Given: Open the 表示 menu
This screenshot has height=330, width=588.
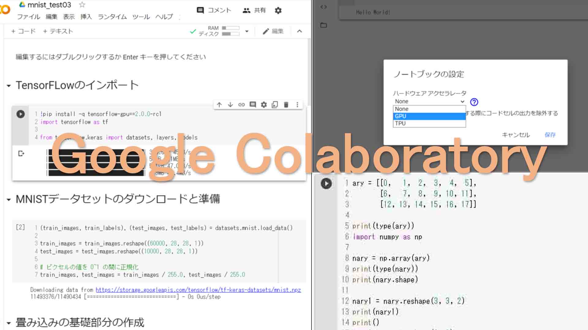Looking at the screenshot, I should pos(69,17).
